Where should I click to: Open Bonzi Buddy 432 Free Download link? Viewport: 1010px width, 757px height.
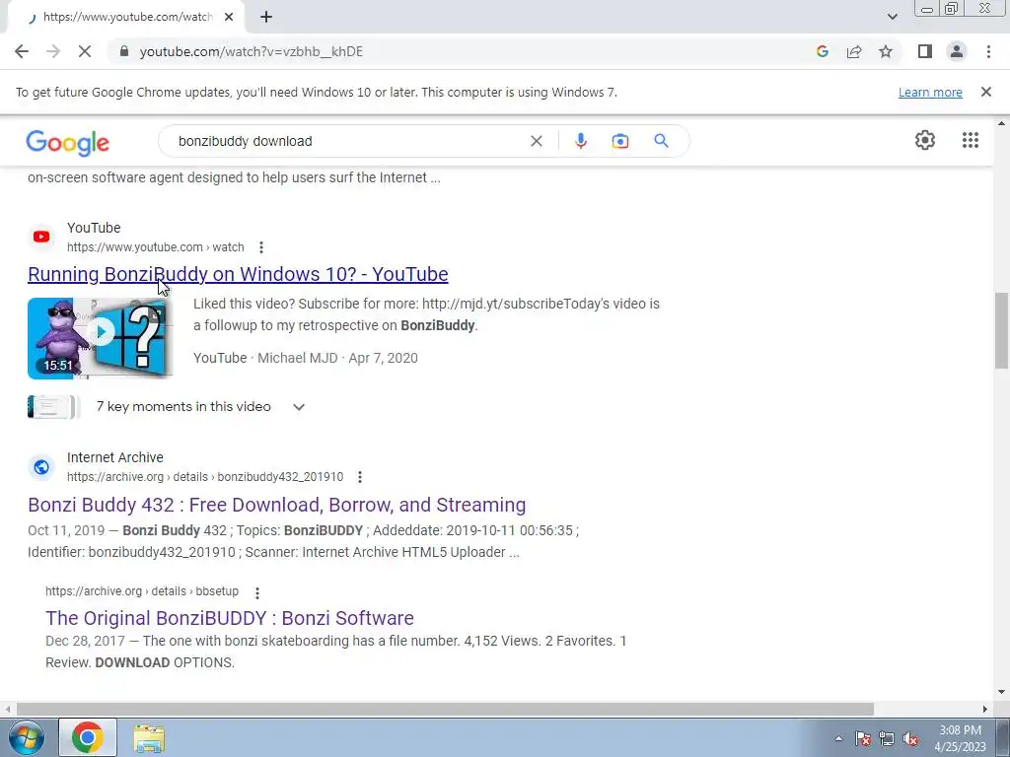point(277,505)
